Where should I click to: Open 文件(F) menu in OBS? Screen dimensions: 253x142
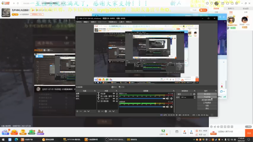(x=79, y=22)
